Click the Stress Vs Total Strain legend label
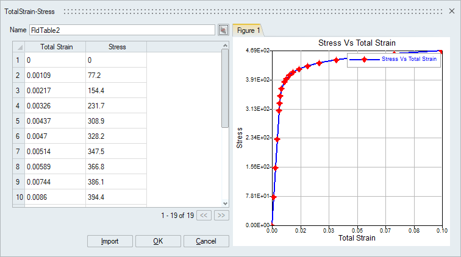Image resolution: width=461 pixels, height=257 pixels. click(409, 59)
